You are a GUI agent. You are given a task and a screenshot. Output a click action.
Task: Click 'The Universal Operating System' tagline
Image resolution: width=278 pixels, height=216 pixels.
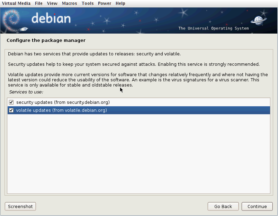214,28
